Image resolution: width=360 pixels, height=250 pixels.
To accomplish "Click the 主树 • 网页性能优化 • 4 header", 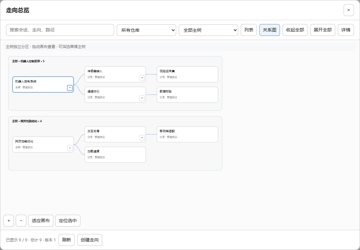I will [x=27, y=121].
